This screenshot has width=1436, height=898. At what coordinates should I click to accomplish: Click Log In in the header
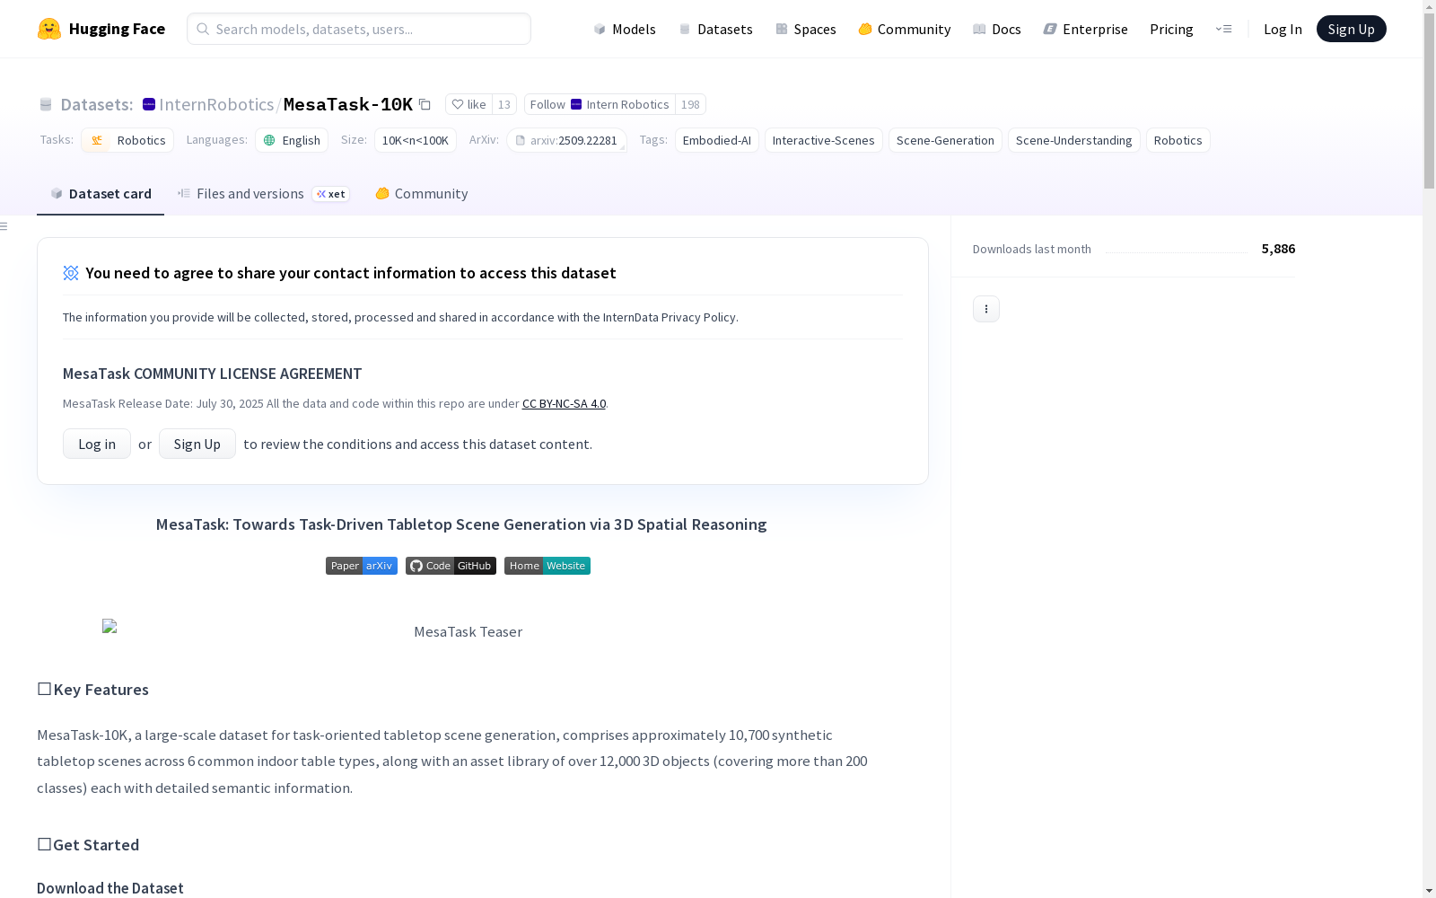[x=1283, y=29]
